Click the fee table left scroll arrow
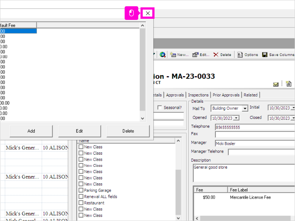This screenshot has width=295, height=221. 197,218
